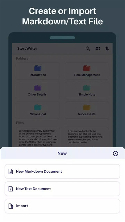Open the red Time Management folder
The width and height of the screenshot is (125, 222).
coord(87,71)
